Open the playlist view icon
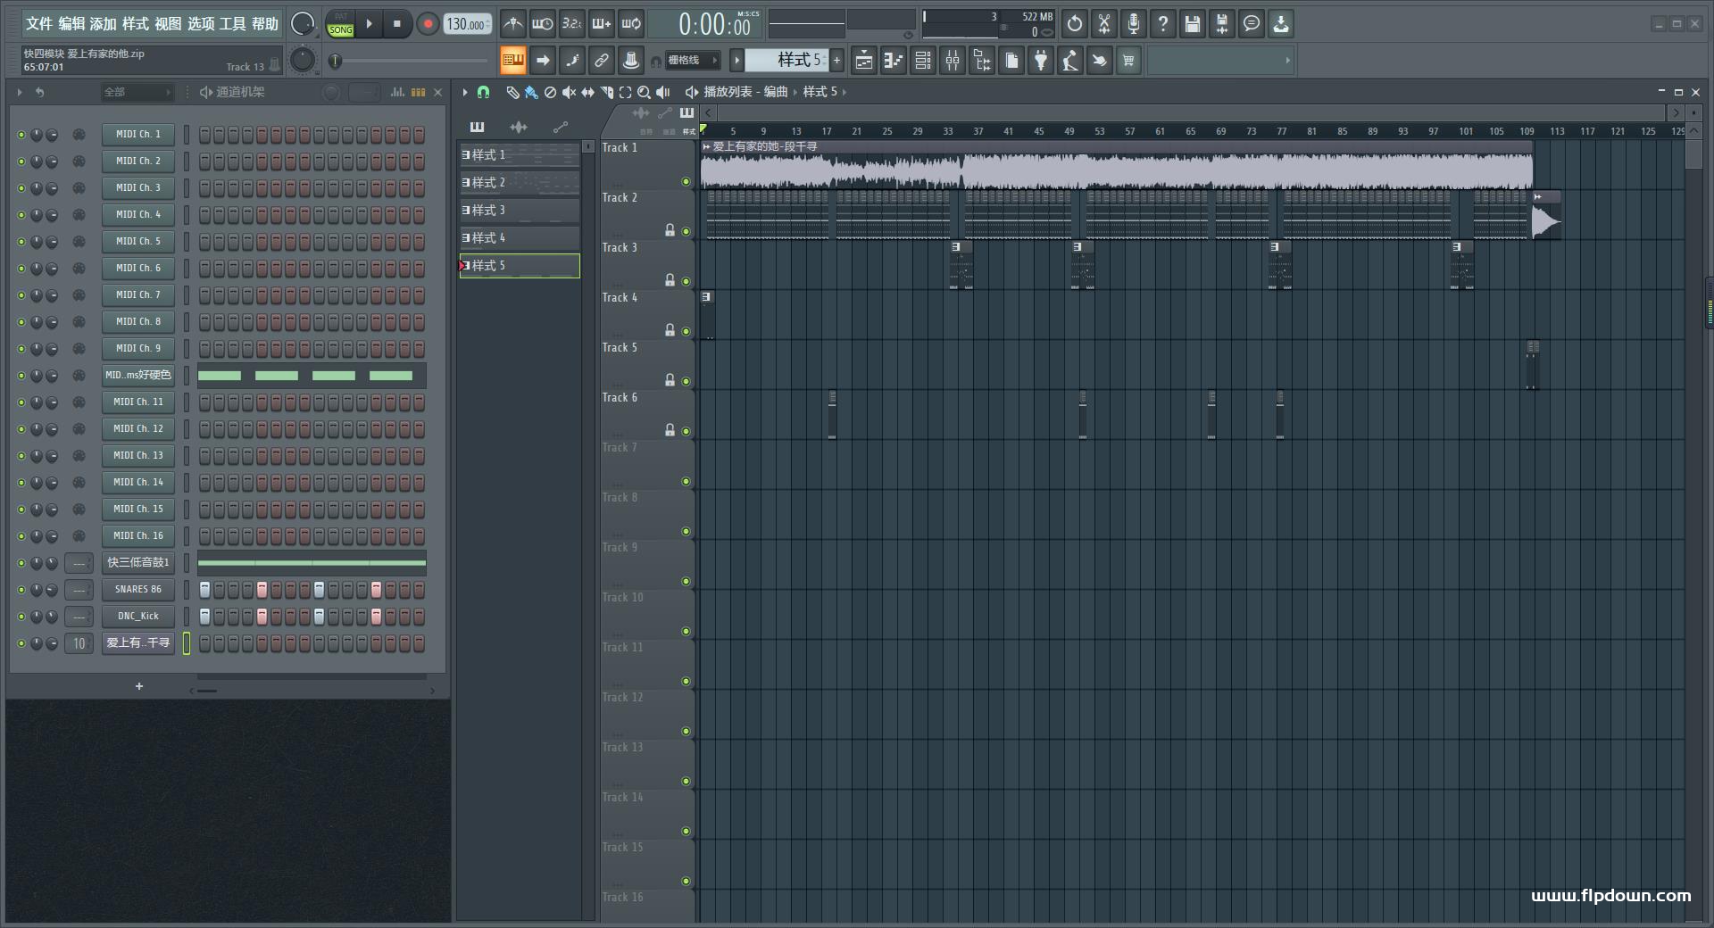Screen dimensions: 1714x928 coord(864,61)
